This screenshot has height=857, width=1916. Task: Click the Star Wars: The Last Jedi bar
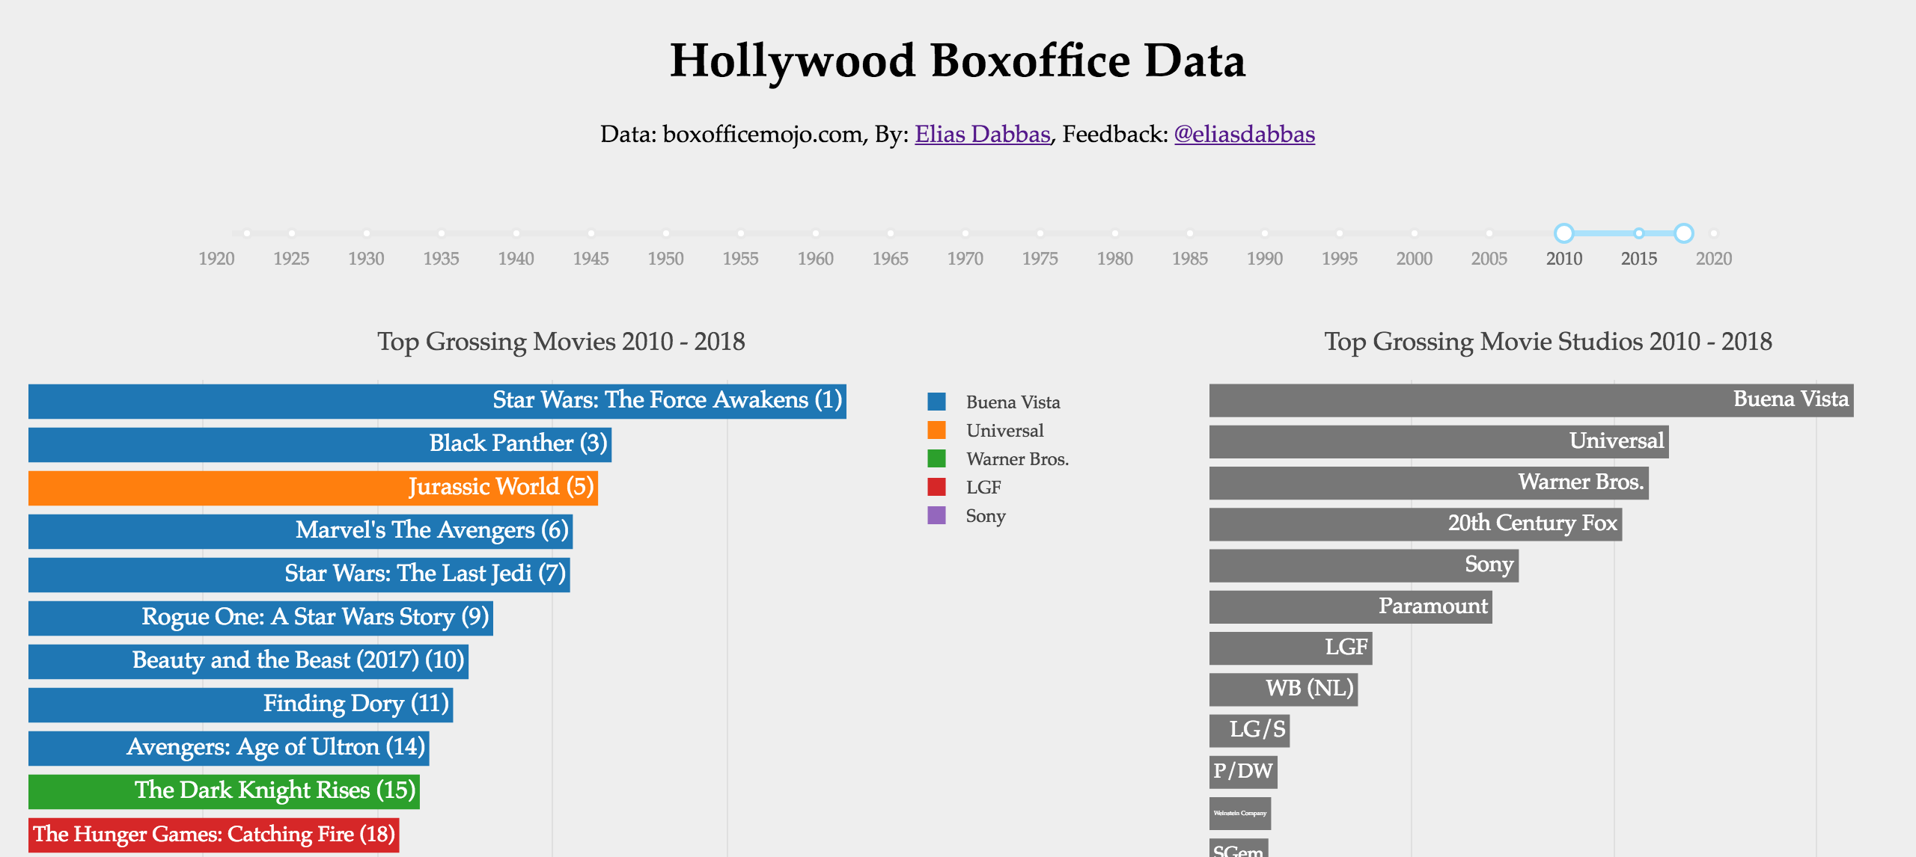click(x=299, y=574)
